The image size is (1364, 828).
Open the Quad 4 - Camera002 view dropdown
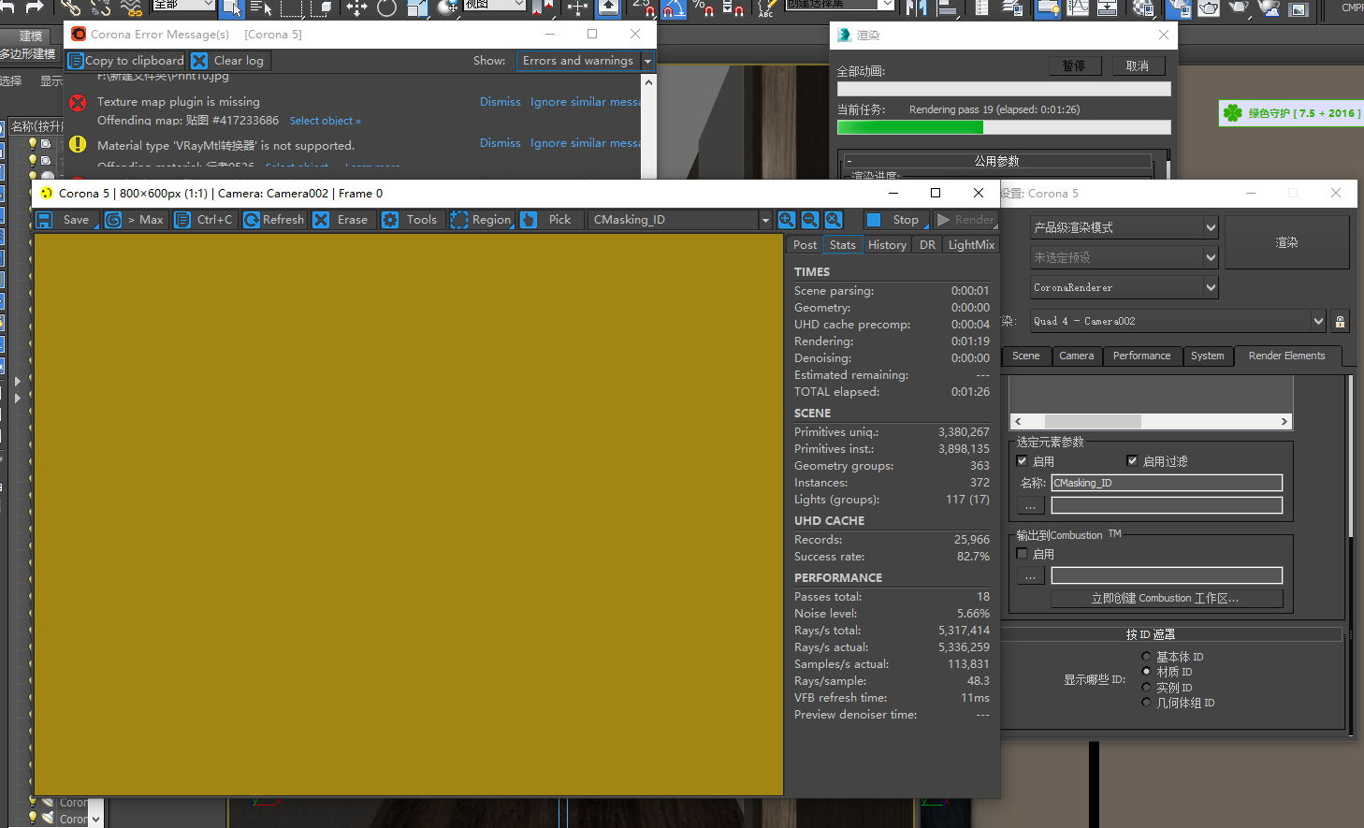(1179, 321)
